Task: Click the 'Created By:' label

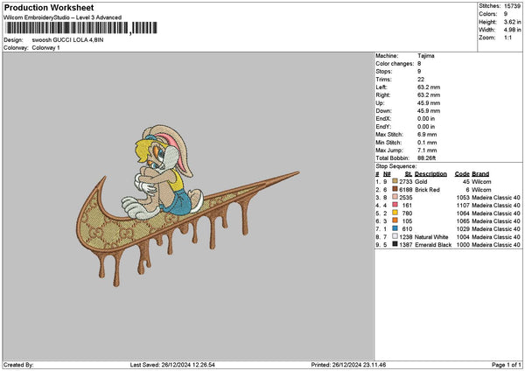Action: (18, 365)
